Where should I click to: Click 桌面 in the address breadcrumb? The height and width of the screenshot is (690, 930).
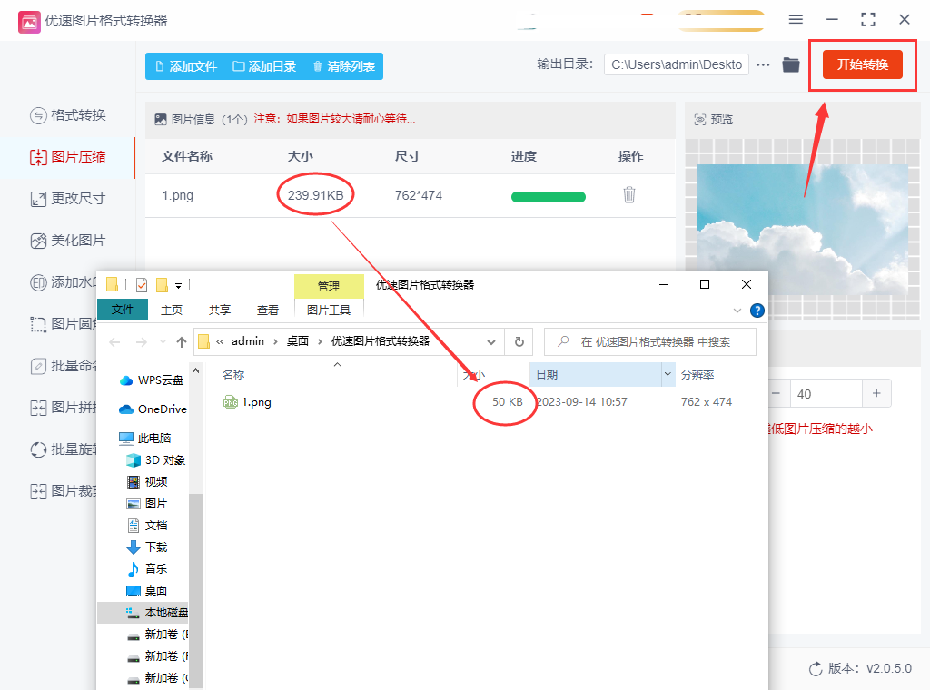(x=298, y=341)
